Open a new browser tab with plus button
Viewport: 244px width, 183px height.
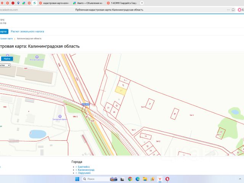[x=142, y=3]
